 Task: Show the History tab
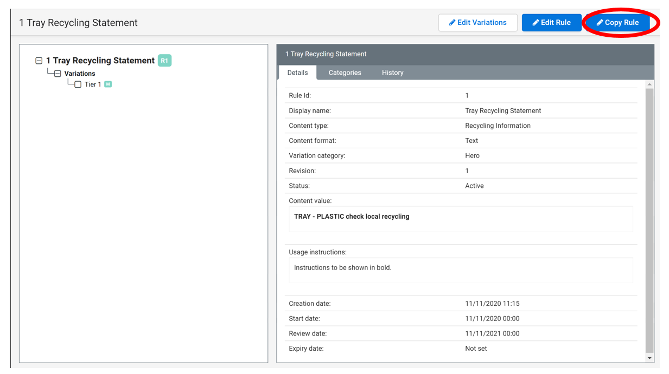pos(392,73)
